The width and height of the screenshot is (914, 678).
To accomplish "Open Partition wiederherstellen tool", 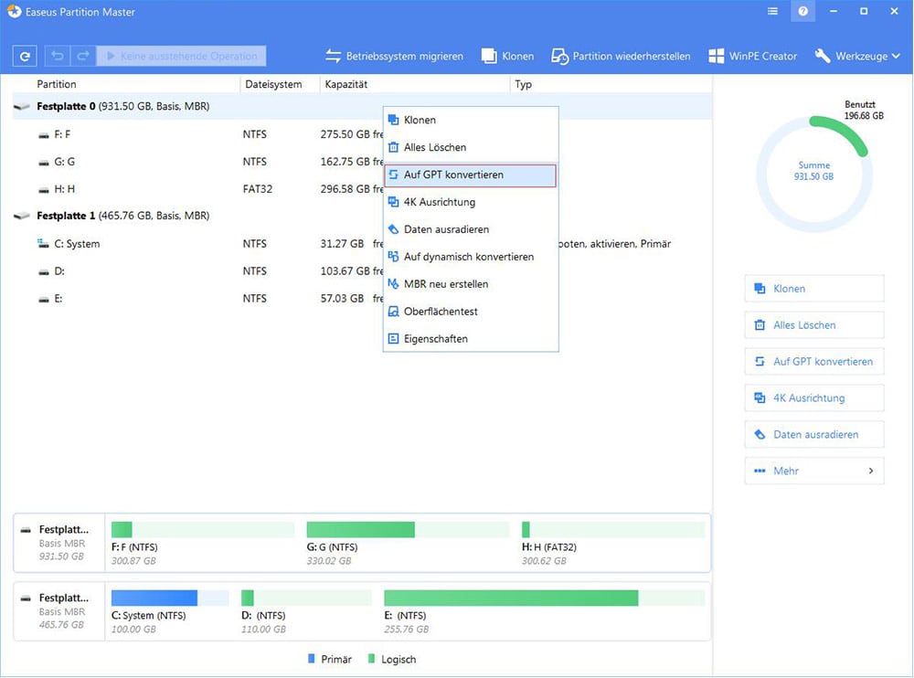I will [621, 56].
